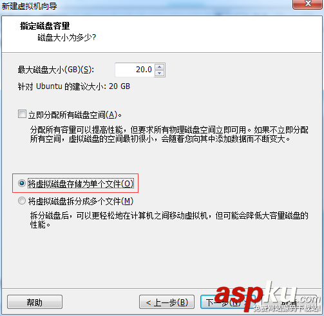This screenshot has width=324, height=316.
Task: Open help via the 帮助 button
Action: [x=35, y=302]
